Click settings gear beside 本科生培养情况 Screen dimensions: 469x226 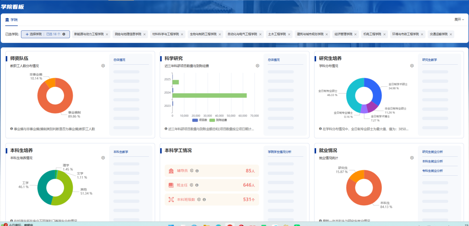(103, 158)
